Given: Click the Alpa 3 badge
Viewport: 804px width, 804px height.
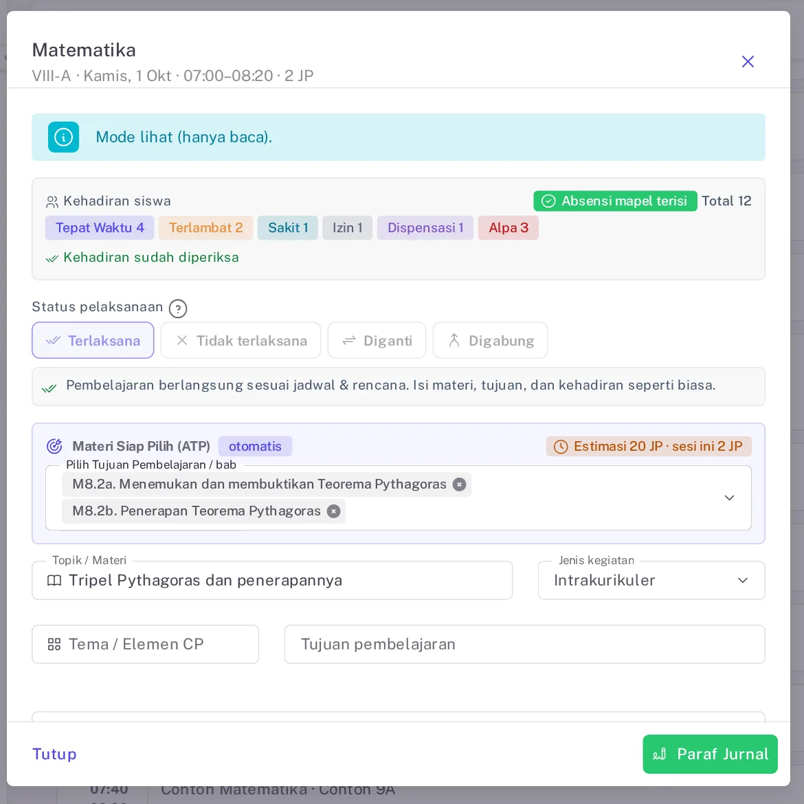Looking at the screenshot, I should [509, 228].
